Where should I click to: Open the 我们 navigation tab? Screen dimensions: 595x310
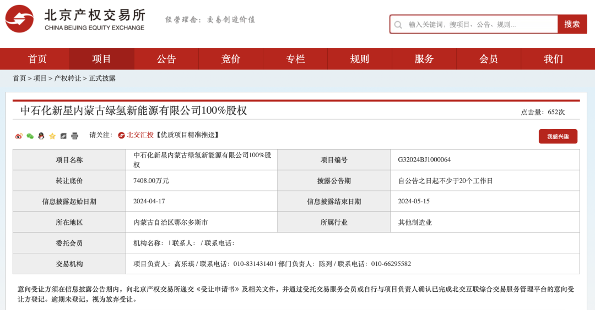[x=553, y=59]
